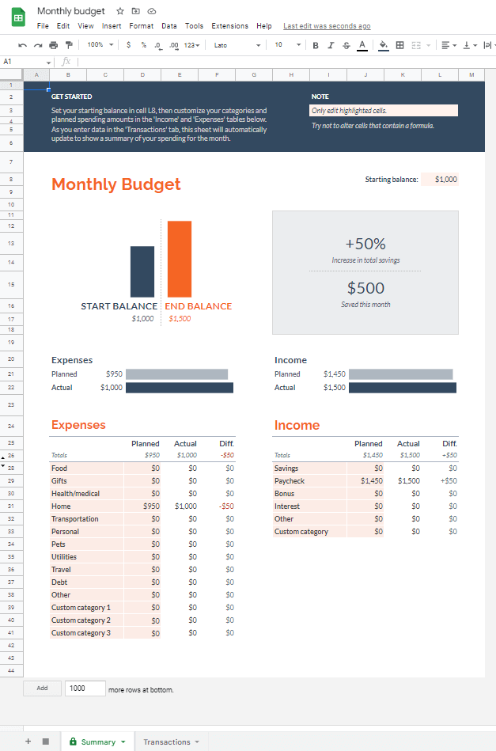The height and width of the screenshot is (751, 496).
Task: Open merge cells dropdown arrow
Action: coord(428,45)
